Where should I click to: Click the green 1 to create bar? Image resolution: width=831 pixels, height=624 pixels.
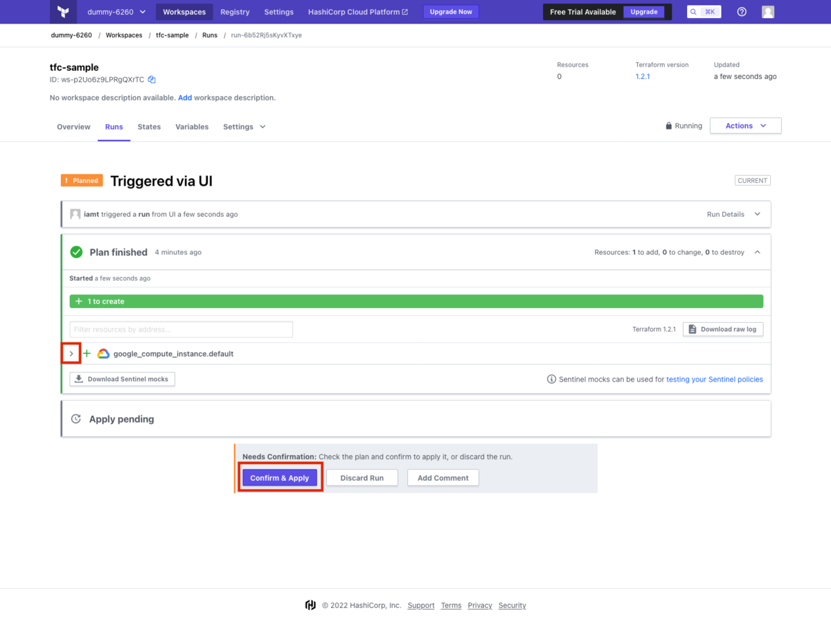pos(416,301)
